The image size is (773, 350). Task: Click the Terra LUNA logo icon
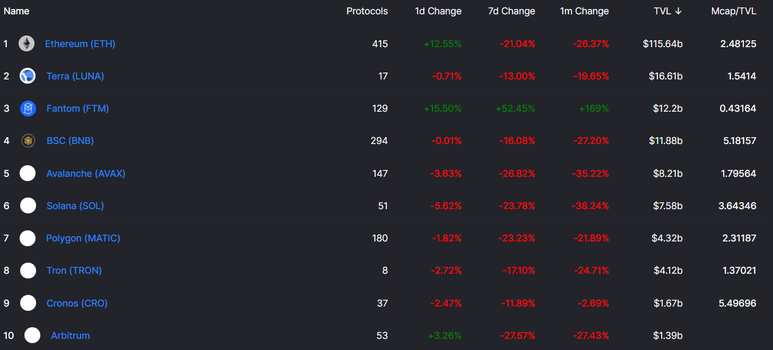28,76
